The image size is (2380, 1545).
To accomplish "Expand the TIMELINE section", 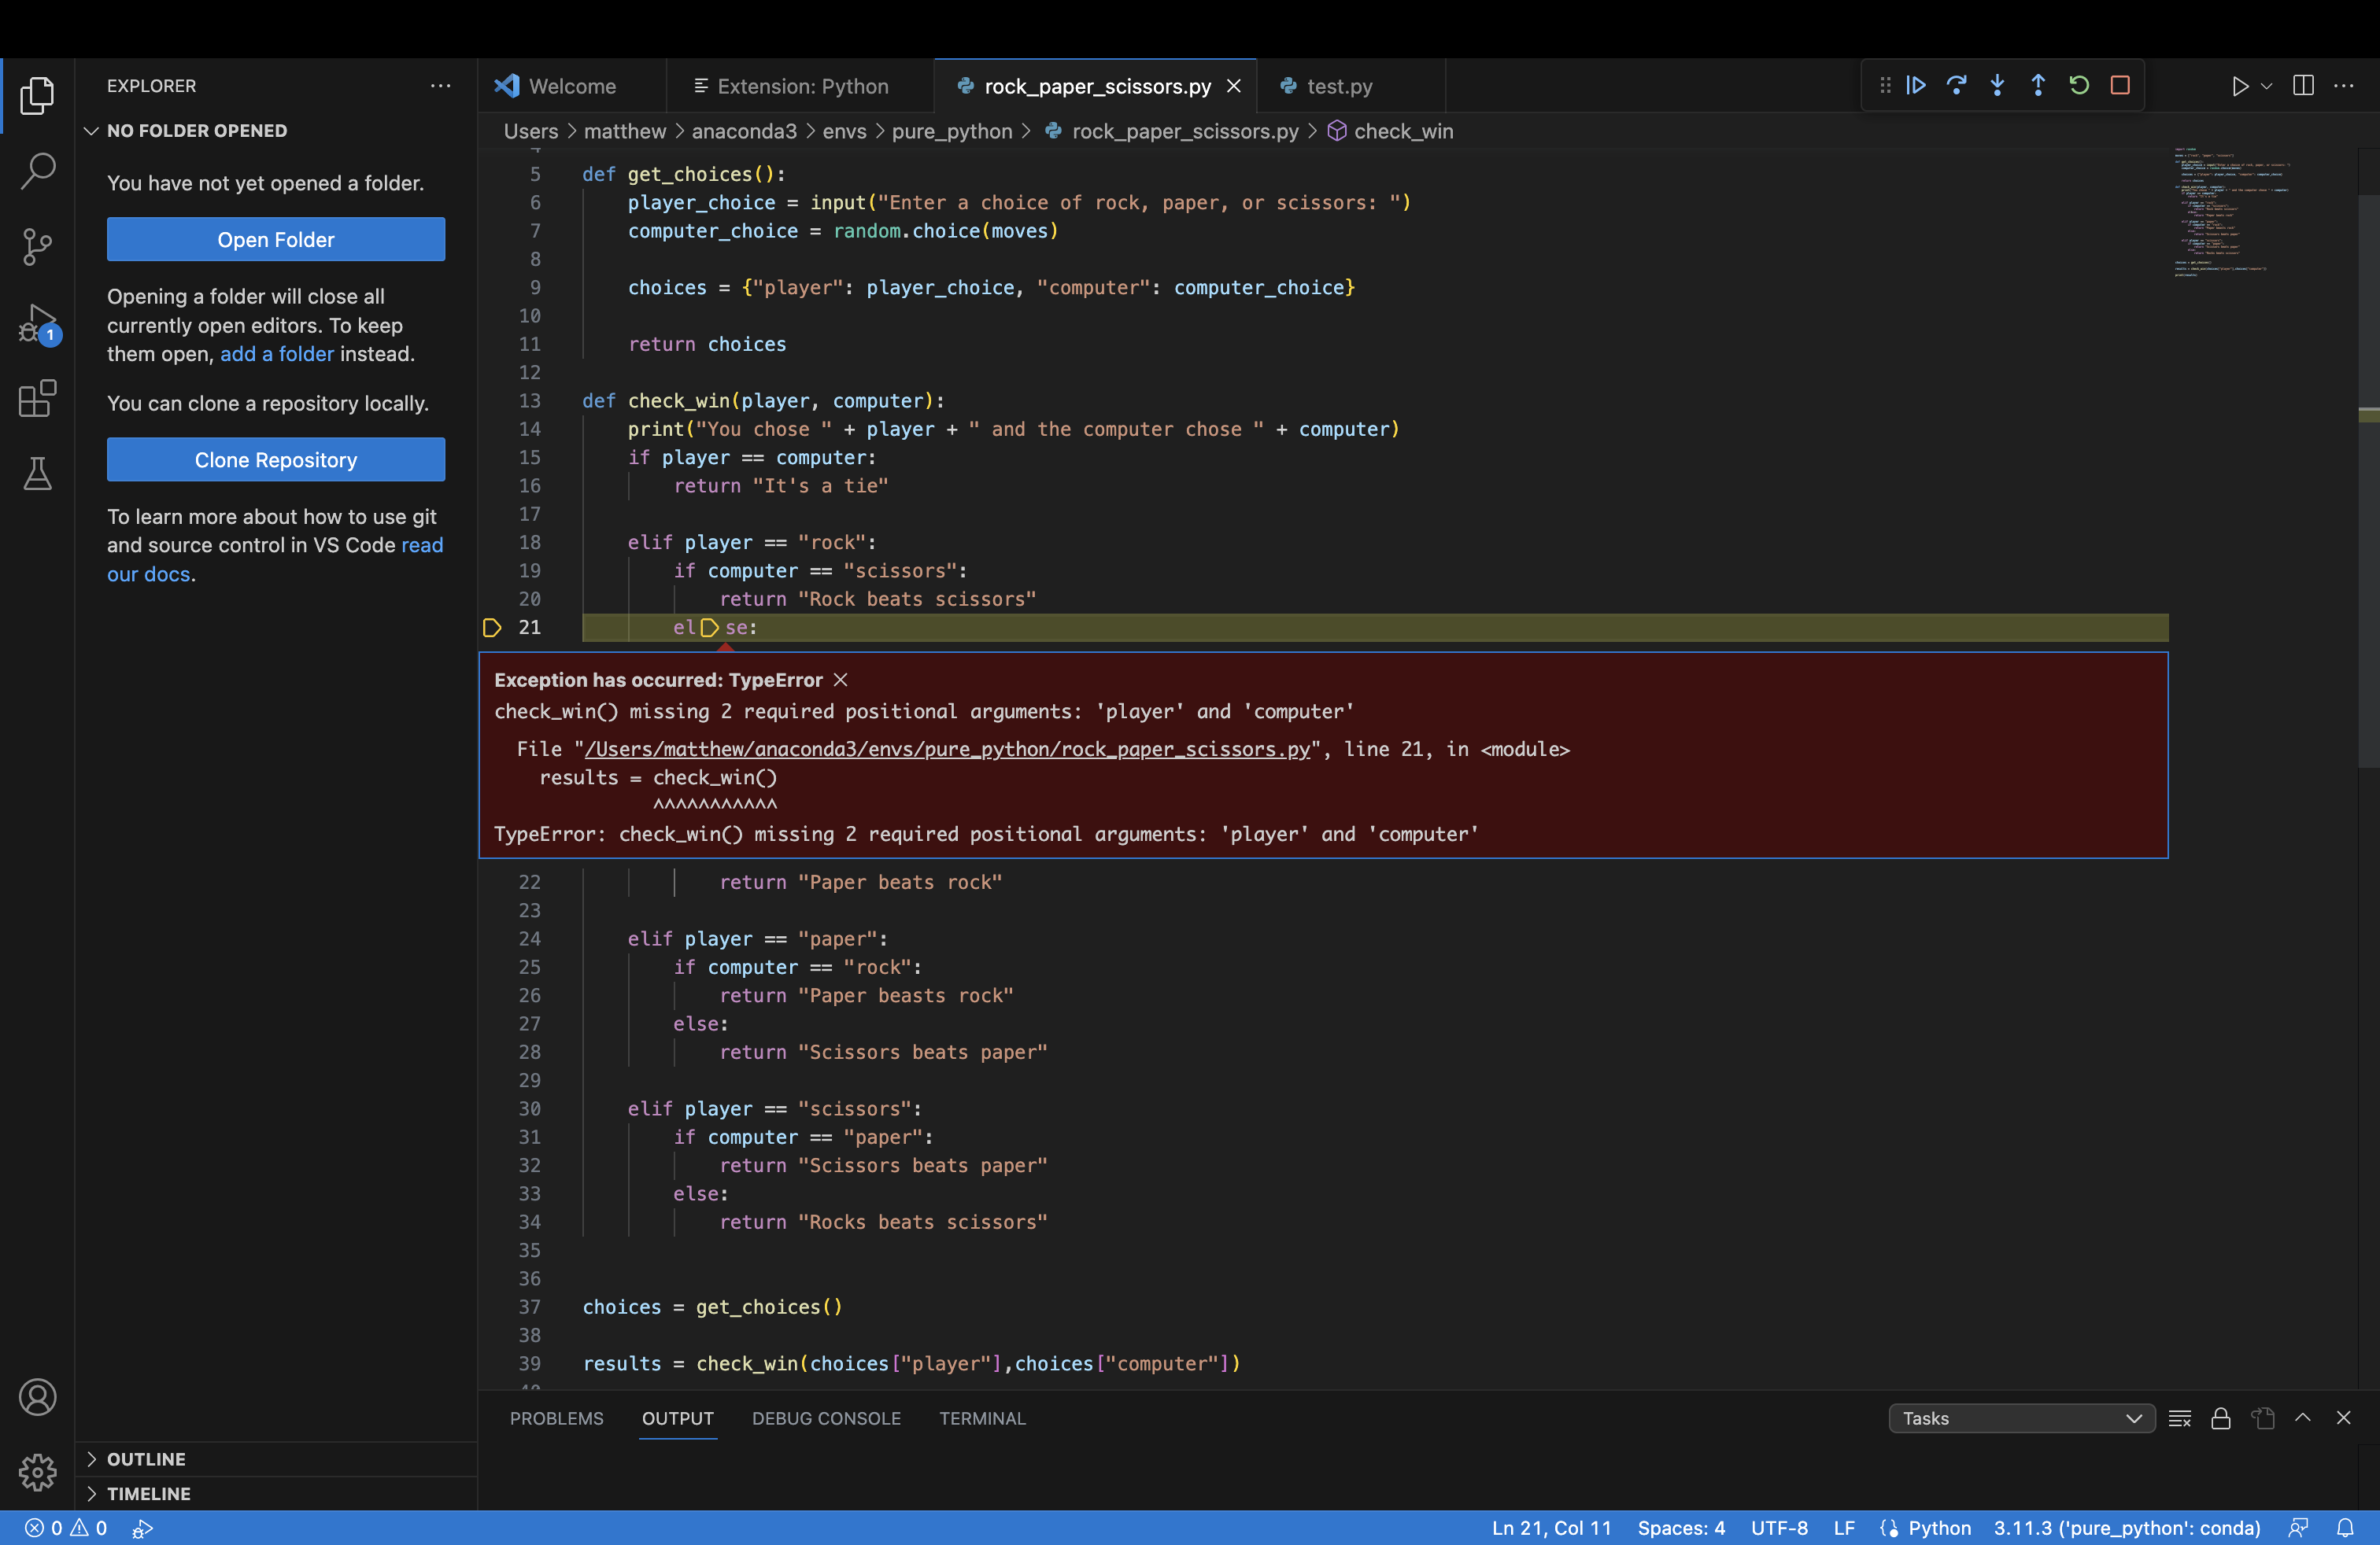I will [x=148, y=1493].
